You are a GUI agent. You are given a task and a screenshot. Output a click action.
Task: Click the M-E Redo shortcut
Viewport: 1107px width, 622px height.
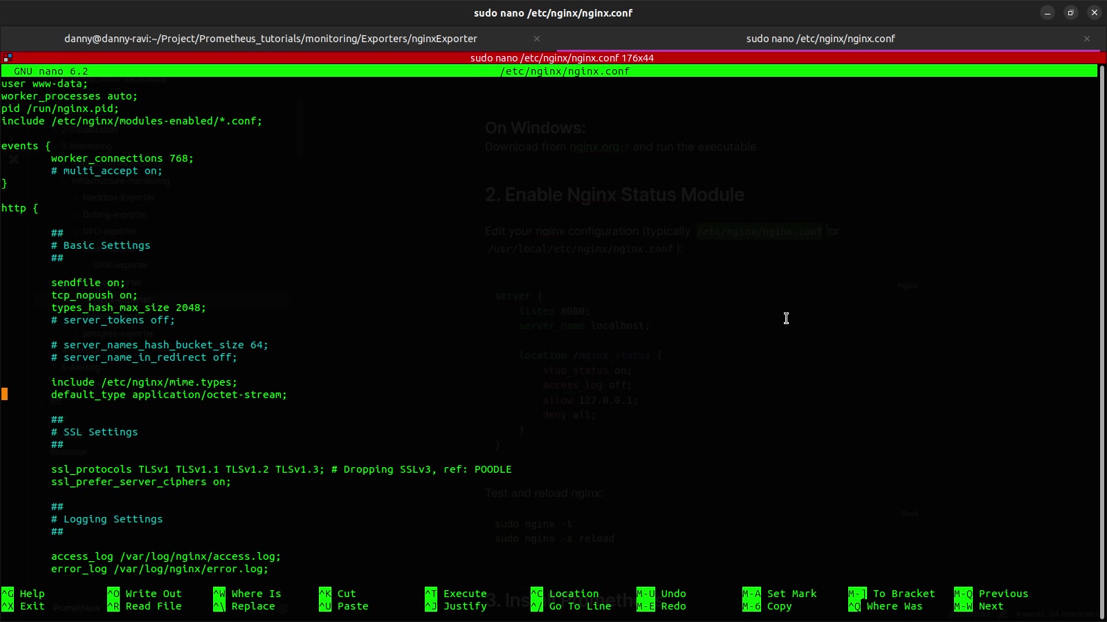coord(661,606)
